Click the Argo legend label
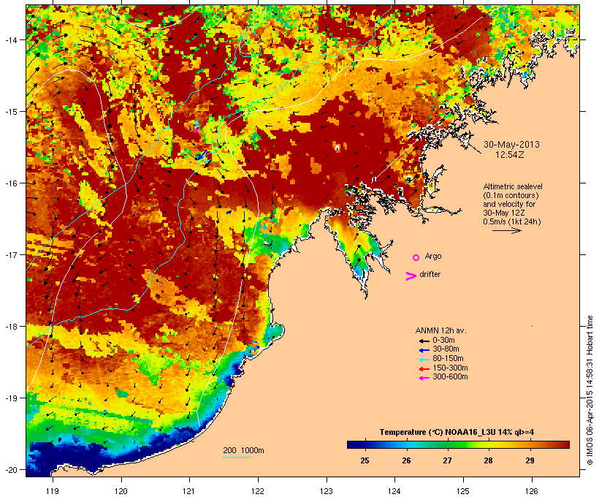This screenshot has width=599, height=497. pos(433,256)
